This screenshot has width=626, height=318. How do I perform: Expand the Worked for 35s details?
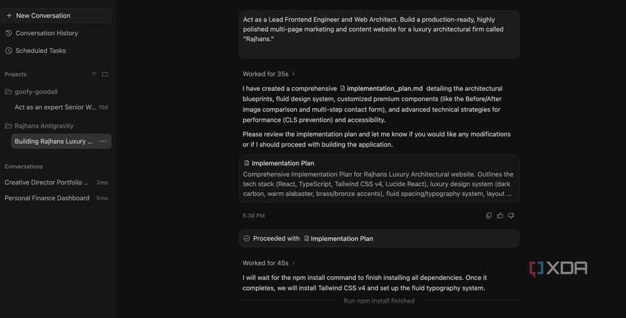click(269, 74)
